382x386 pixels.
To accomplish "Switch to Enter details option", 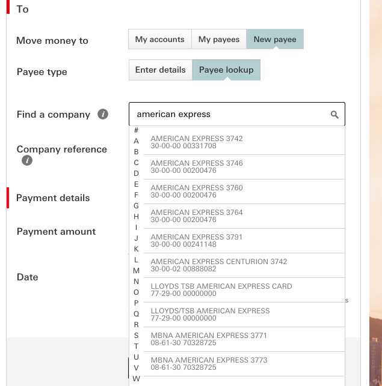I will tap(161, 70).
